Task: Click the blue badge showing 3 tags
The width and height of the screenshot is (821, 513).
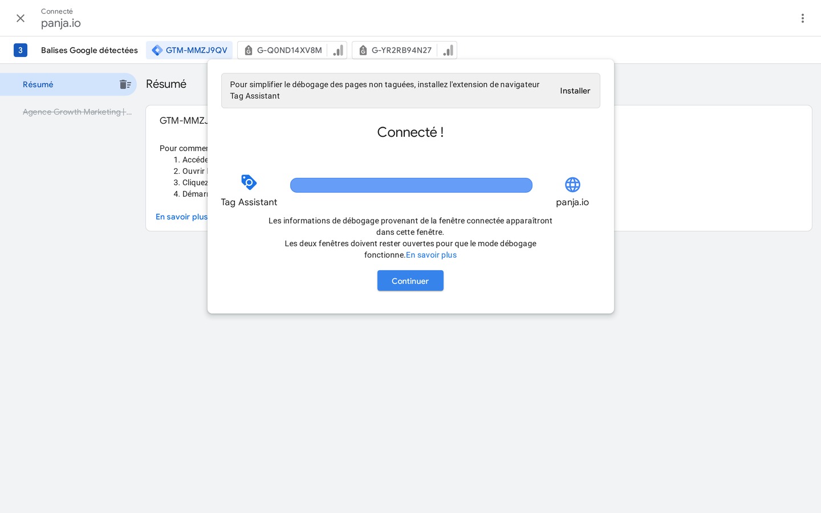Action: pyautogui.click(x=21, y=50)
